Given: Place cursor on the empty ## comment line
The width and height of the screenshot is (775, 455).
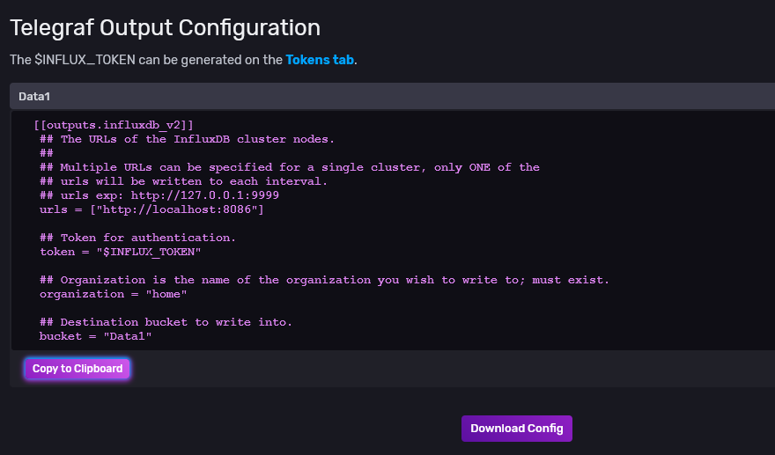Looking at the screenshot, I should [47, 153].
